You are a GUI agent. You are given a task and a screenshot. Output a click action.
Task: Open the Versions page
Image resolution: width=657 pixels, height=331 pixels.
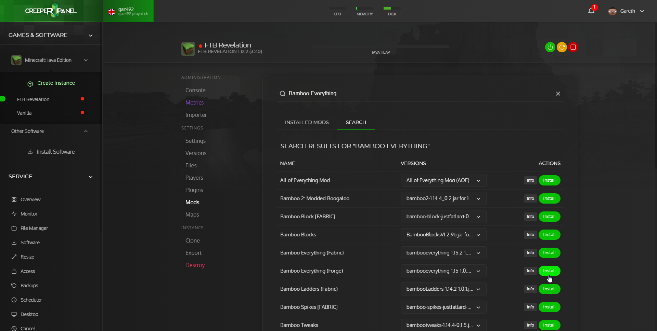click(x=196, y=153)
